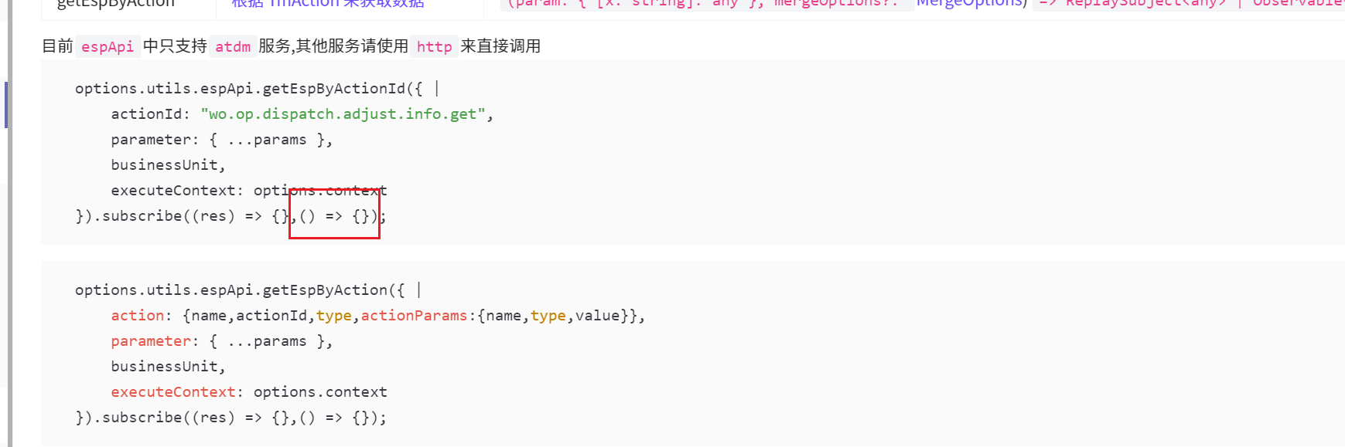Click the actionParams key in second block
This screenshot has width=1345, height=447.
tap(414, 316)
